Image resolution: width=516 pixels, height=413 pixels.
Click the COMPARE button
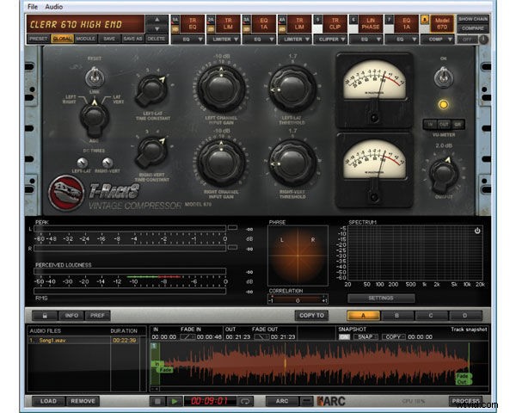click(472, 28)
